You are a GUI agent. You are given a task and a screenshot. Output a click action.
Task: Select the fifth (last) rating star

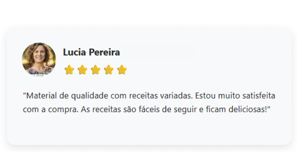pyautogui.click(x=122, y=70)
